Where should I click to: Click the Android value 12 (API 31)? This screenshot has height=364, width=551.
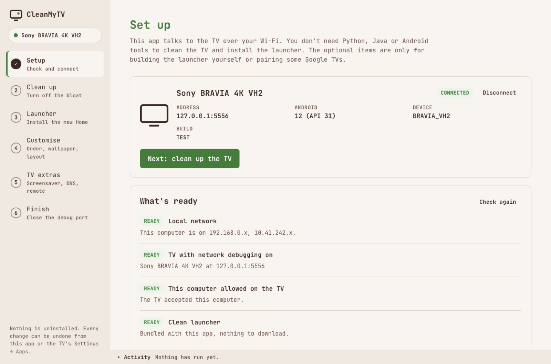click(x=315, y=116)
